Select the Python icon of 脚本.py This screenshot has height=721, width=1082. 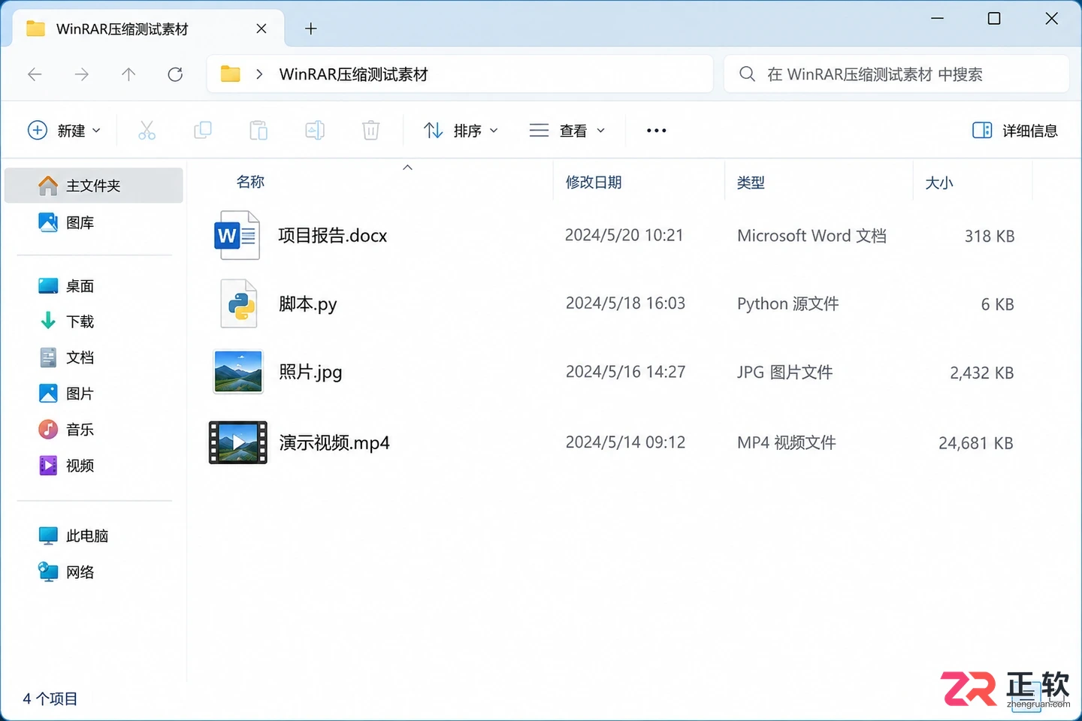[x=239, y=303]
